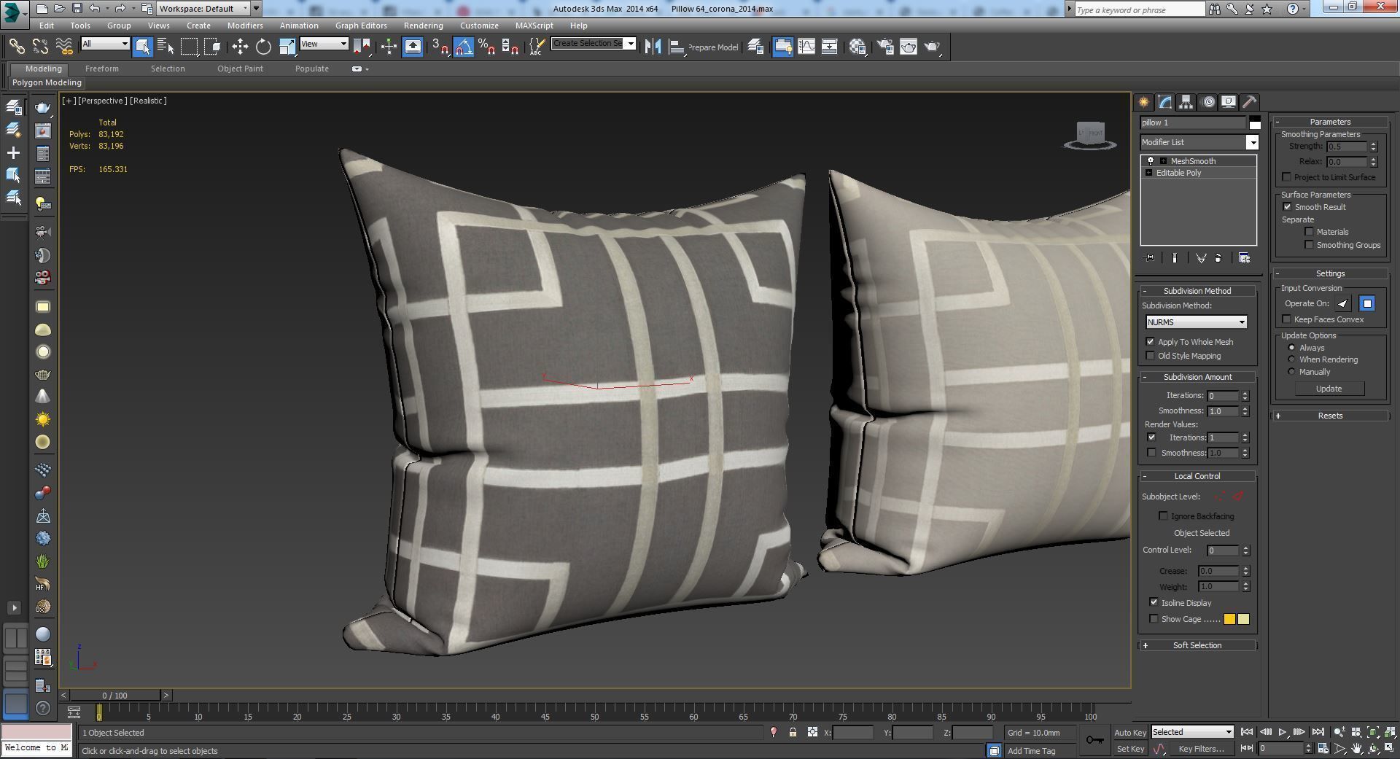The image size is (1400, 759).
Task: Toggle Keep Faces Convex checkbox
Action: tap(1287, 319)
